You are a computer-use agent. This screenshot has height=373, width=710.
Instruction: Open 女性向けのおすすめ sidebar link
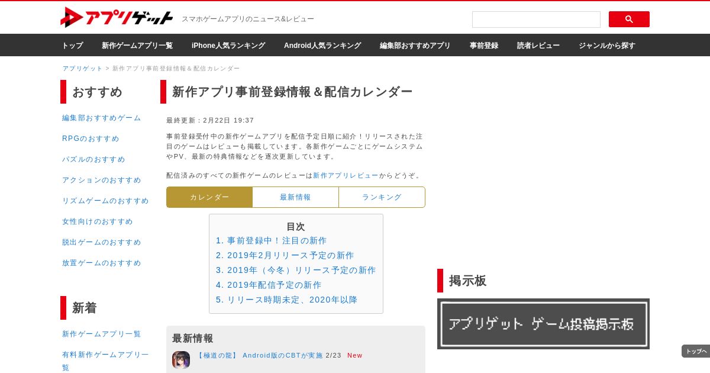[98, 221]
